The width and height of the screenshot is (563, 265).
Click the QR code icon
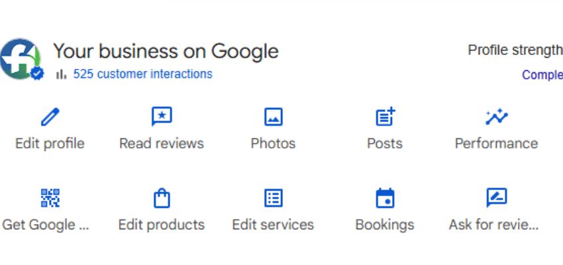(50, 198)
